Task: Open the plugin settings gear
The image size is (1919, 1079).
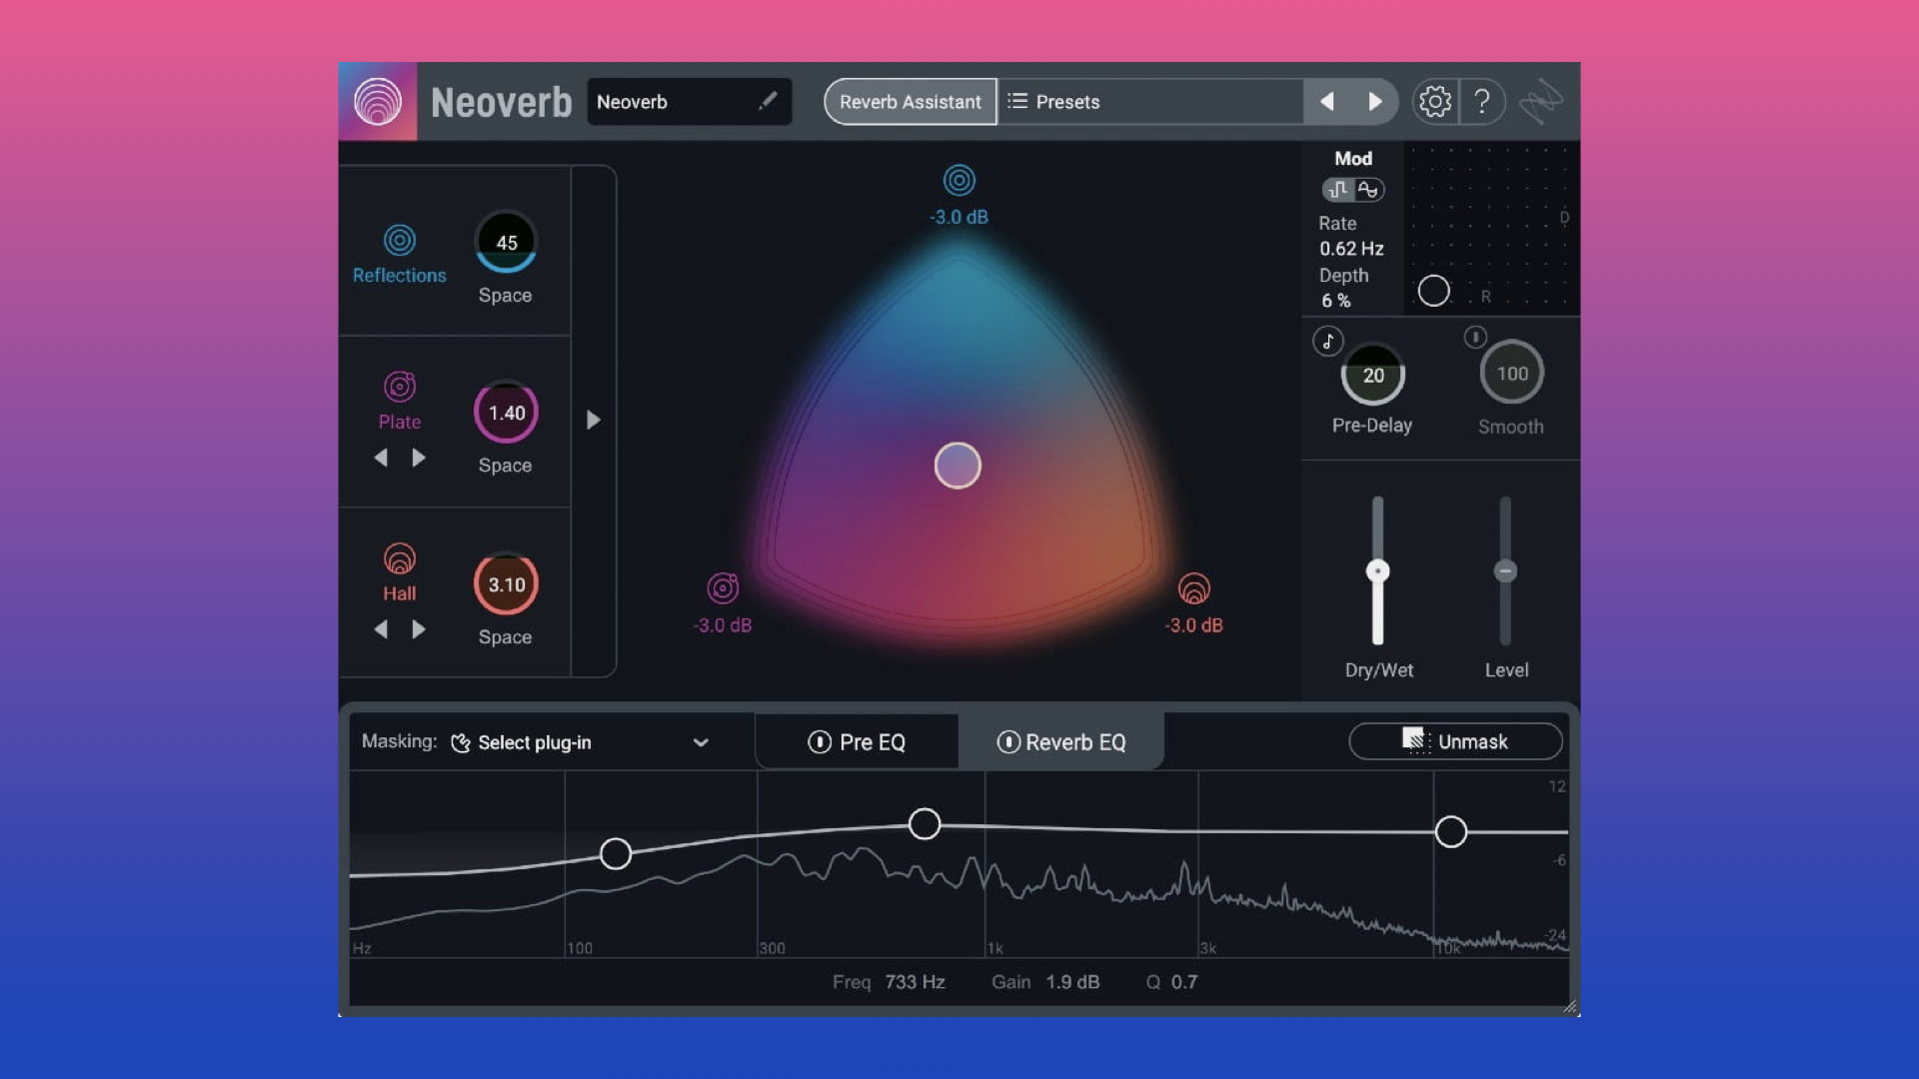Action: (x=1435, y=101)
